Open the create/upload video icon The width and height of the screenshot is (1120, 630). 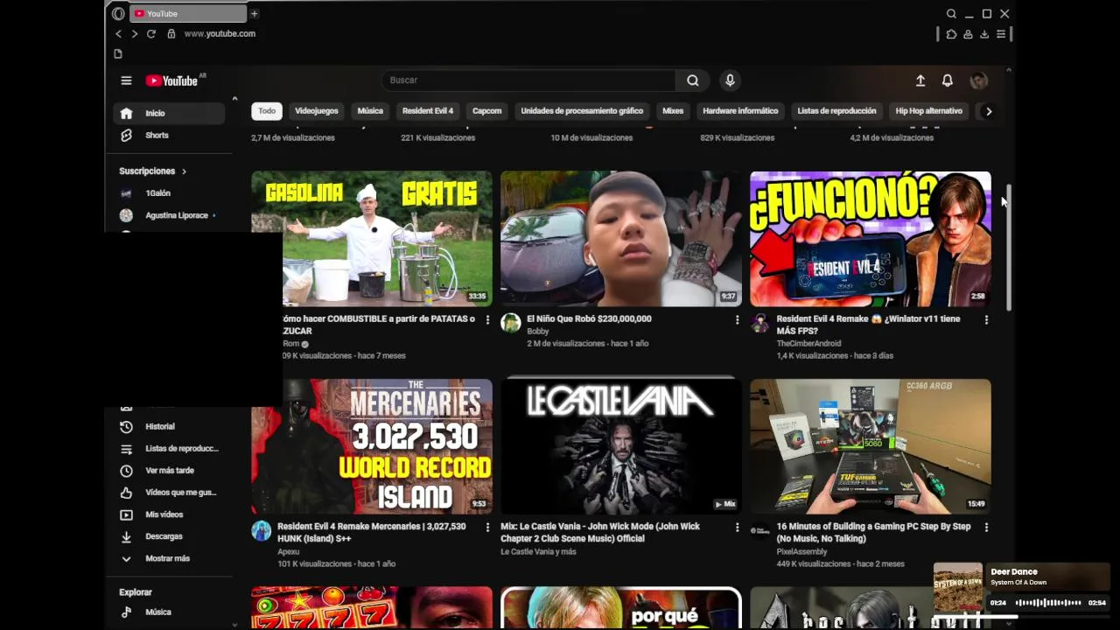click(920, 80)
